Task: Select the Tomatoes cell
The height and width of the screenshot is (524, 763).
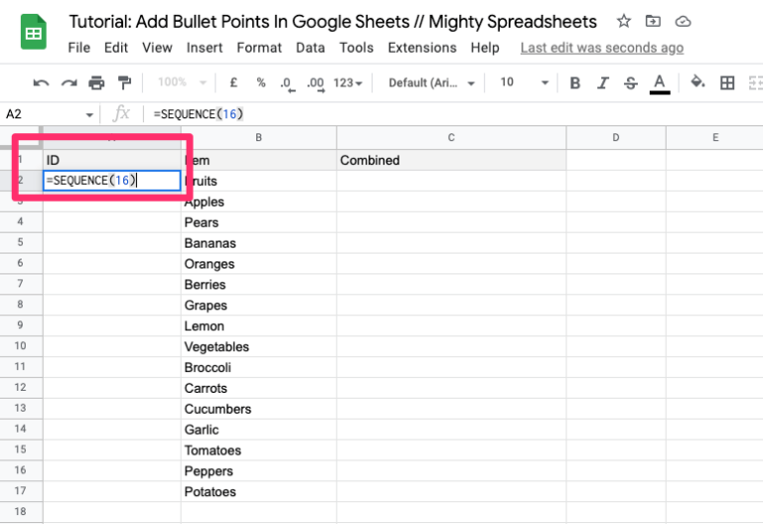Action: [x=258, y=450]
